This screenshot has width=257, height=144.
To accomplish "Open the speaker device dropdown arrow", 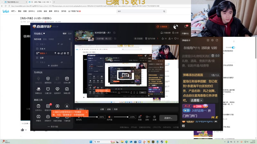I will 112,117.
